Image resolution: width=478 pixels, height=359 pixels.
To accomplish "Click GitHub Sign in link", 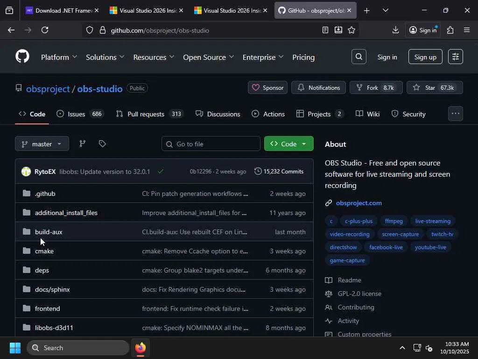I will (x=387, y=57).
